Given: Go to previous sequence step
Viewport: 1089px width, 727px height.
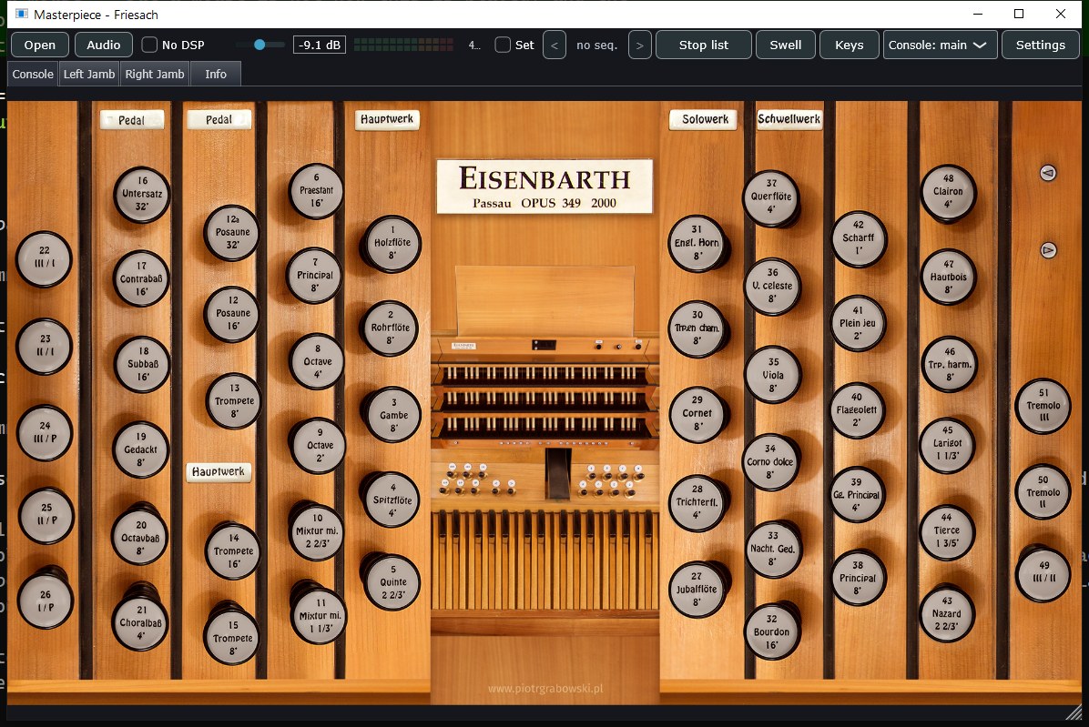Looking at the screenshot, I should coord(555,45).
